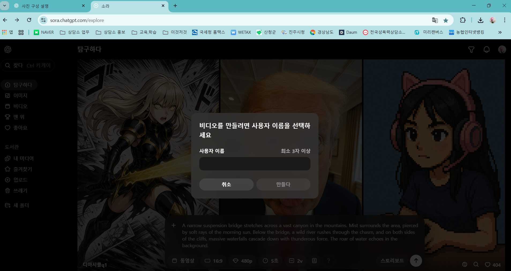Open 480p resolution dropdown
511x271 pixels.
coord(243,261)
